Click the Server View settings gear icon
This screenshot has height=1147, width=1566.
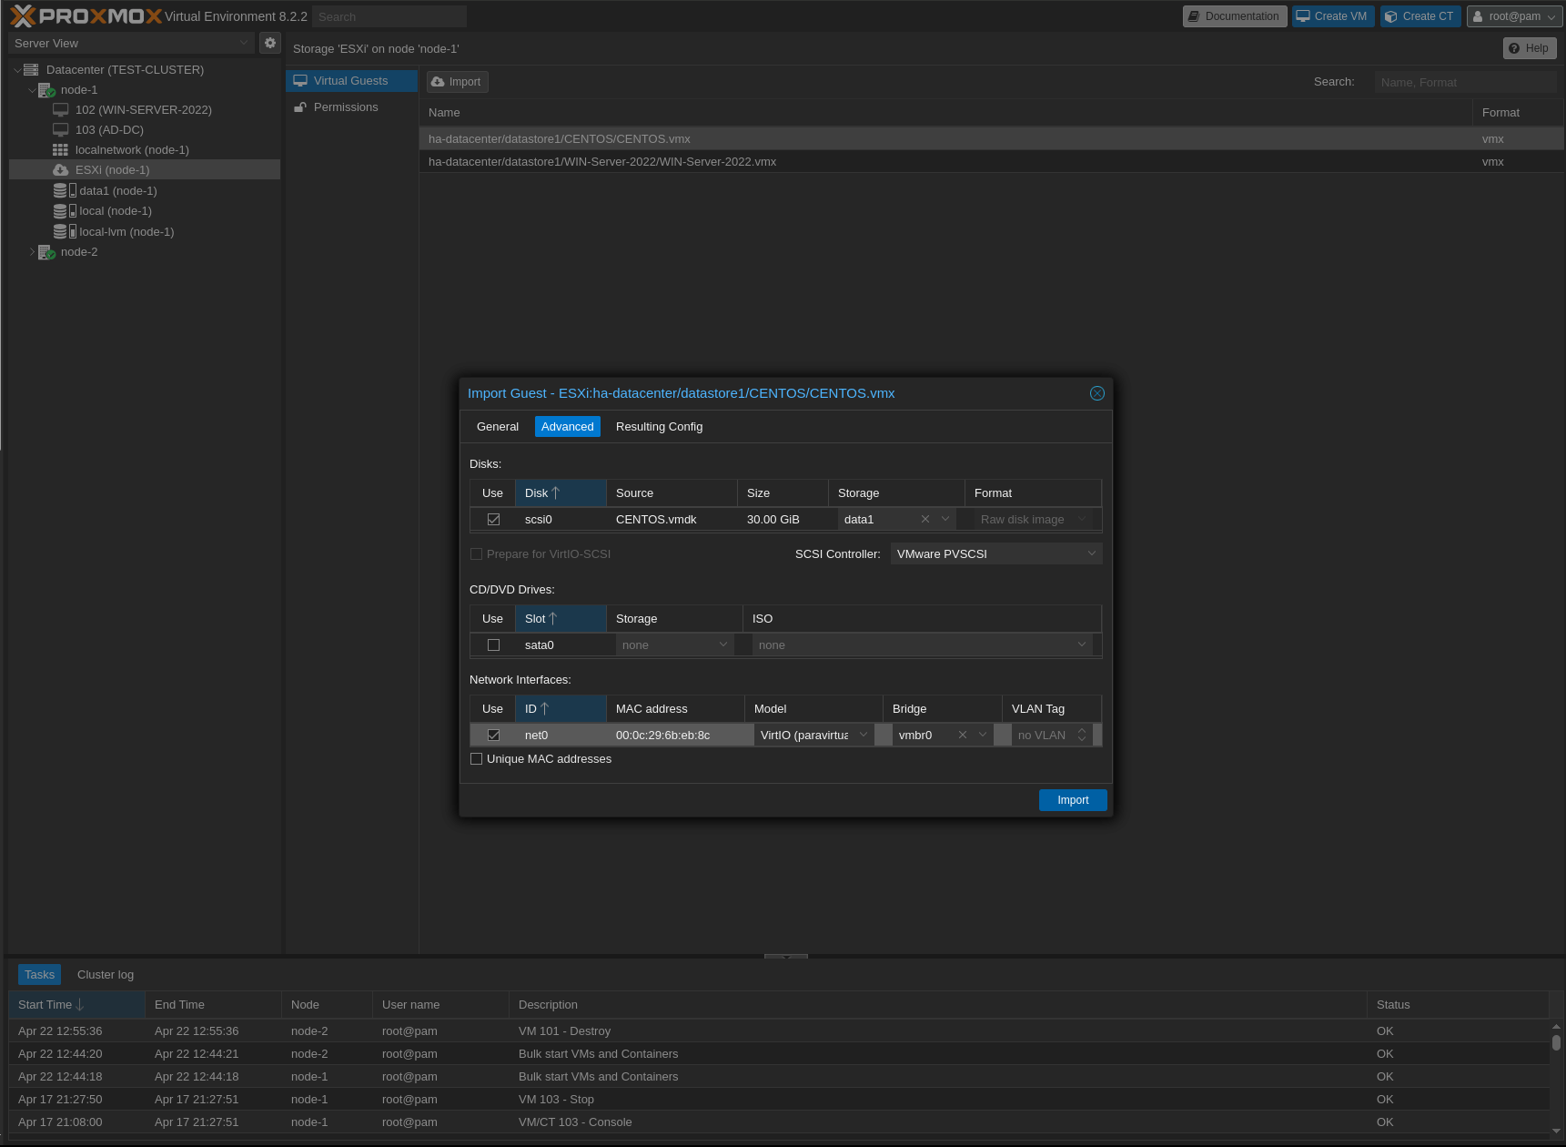pyautogui.click(x=270, y=43)
